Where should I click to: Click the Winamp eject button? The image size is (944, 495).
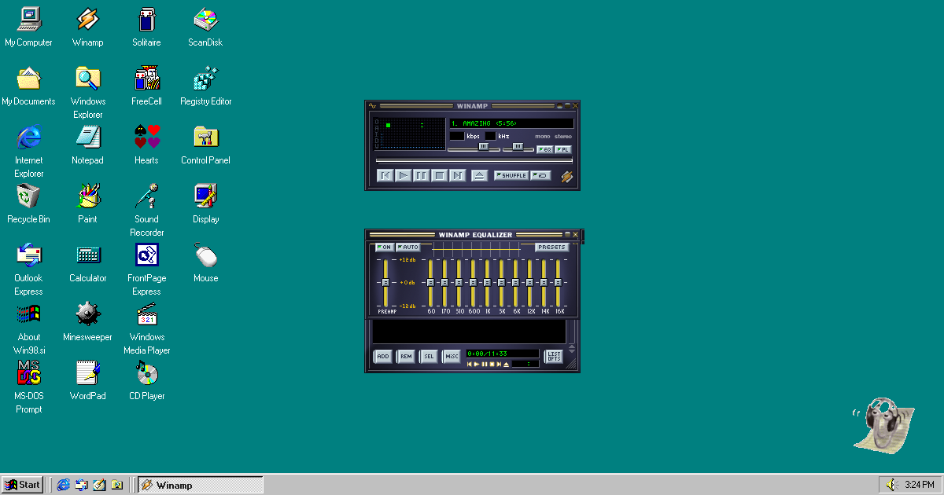click(480, 175)
